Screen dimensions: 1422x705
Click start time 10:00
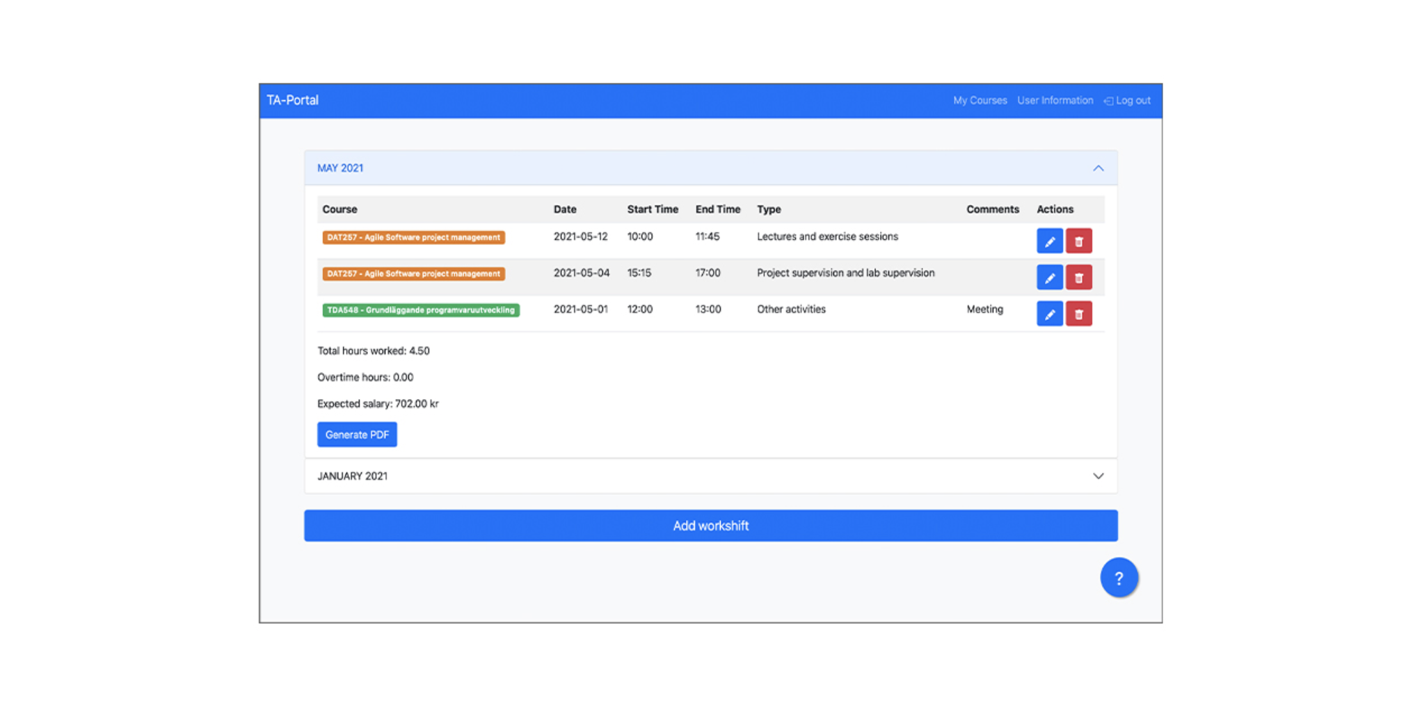640,236
